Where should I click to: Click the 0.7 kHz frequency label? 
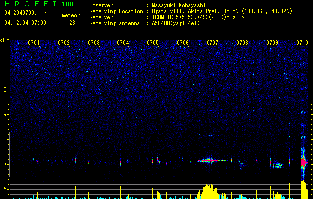4,164
